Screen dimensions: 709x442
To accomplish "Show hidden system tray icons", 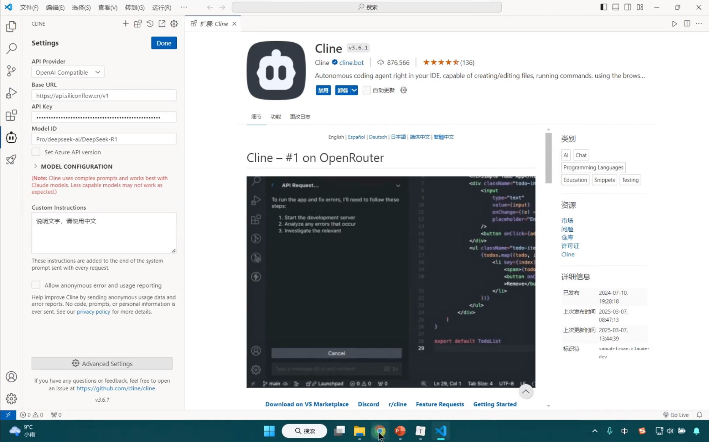I will [595, 431].
